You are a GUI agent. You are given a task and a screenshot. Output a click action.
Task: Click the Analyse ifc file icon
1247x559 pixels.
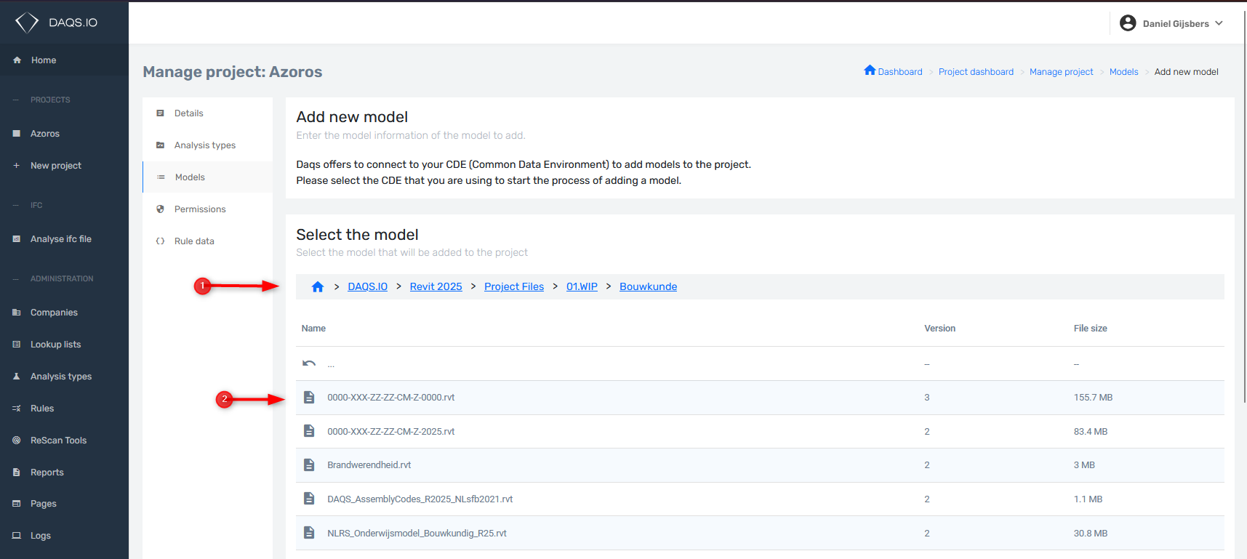(17, 239)
